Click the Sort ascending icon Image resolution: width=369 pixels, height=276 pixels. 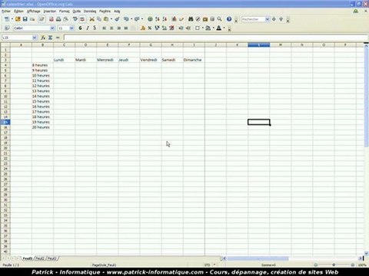coord(158,19)
